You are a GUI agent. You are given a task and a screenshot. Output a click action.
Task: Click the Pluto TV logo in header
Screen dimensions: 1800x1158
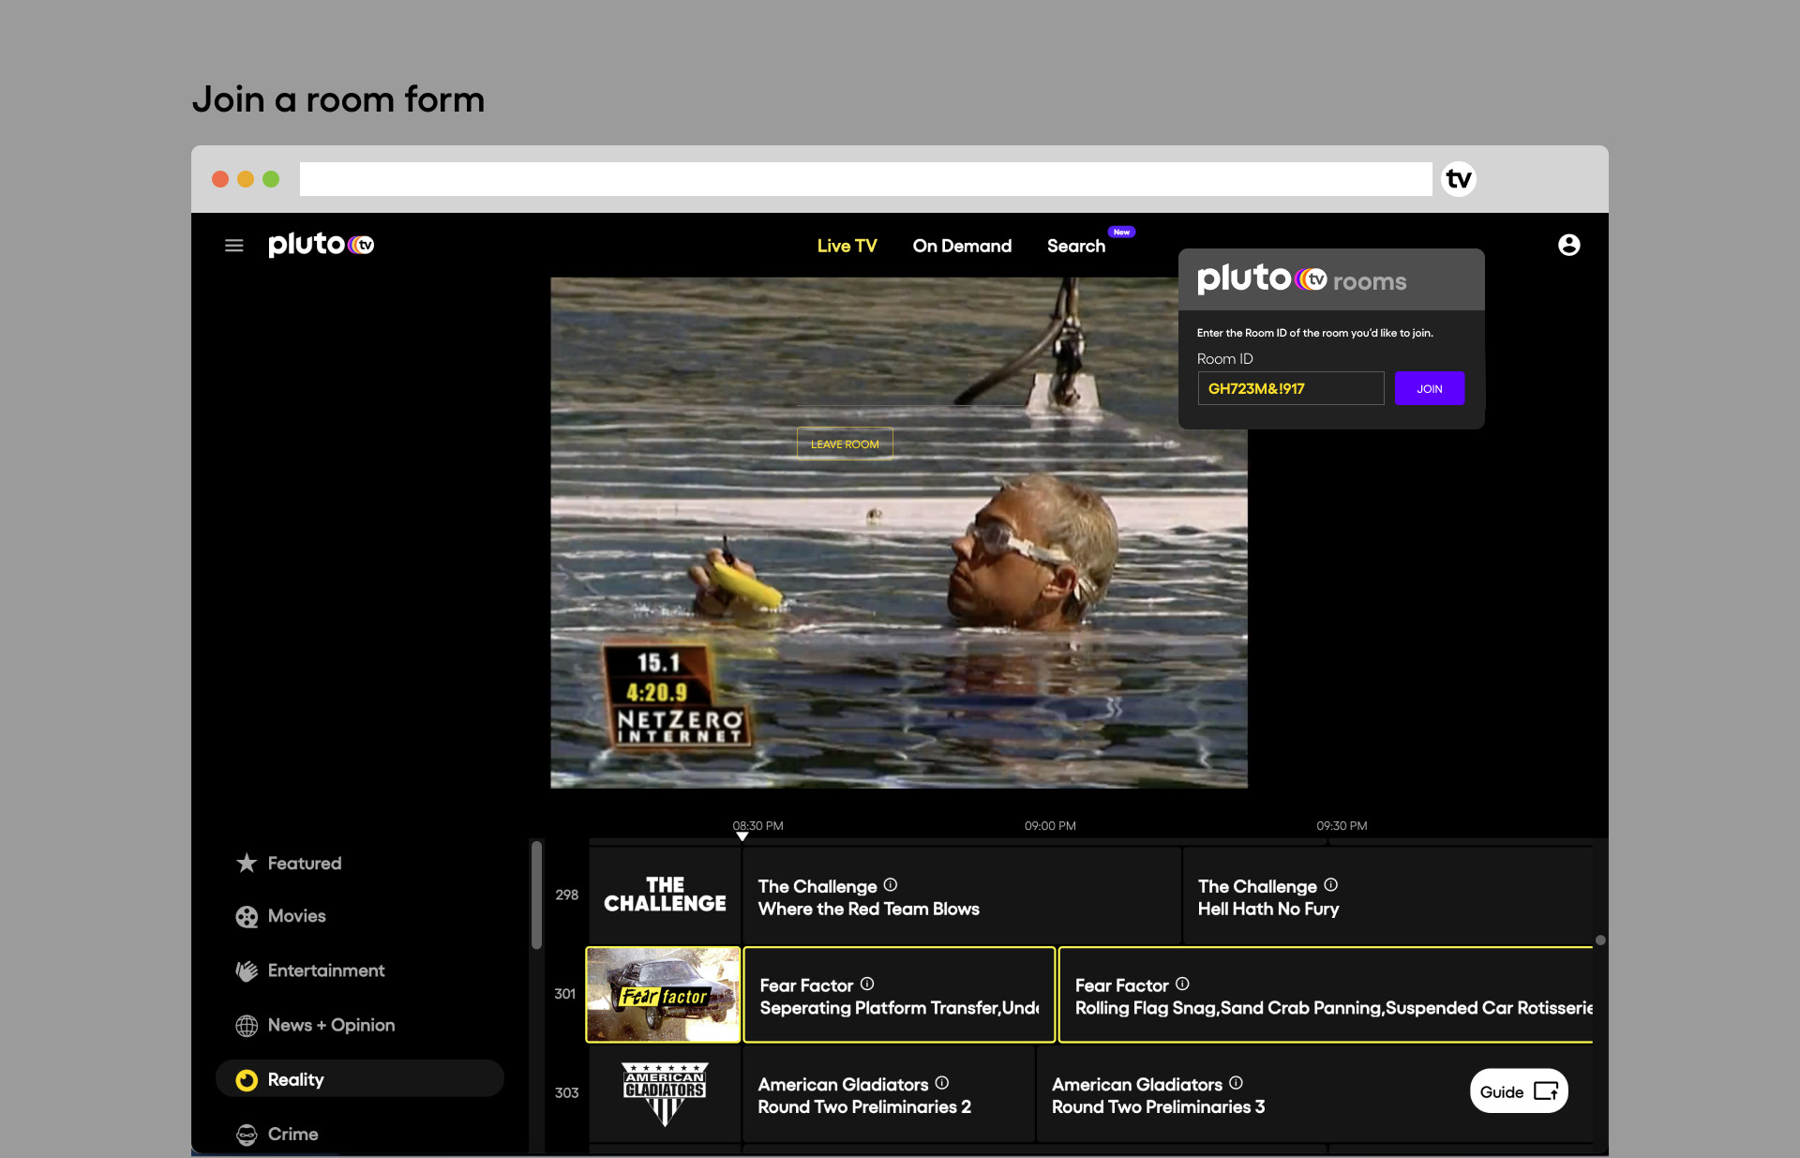(x=321, y=245)
